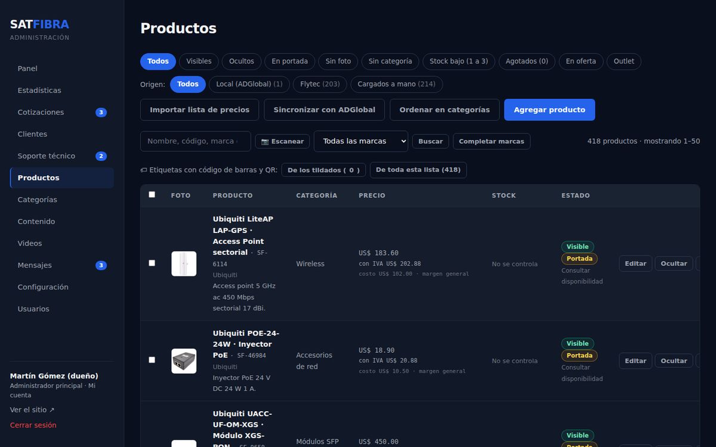716x447 pixels.
Task: Click the Mensajes badge showing 3
Action: (x=101, y=265)
